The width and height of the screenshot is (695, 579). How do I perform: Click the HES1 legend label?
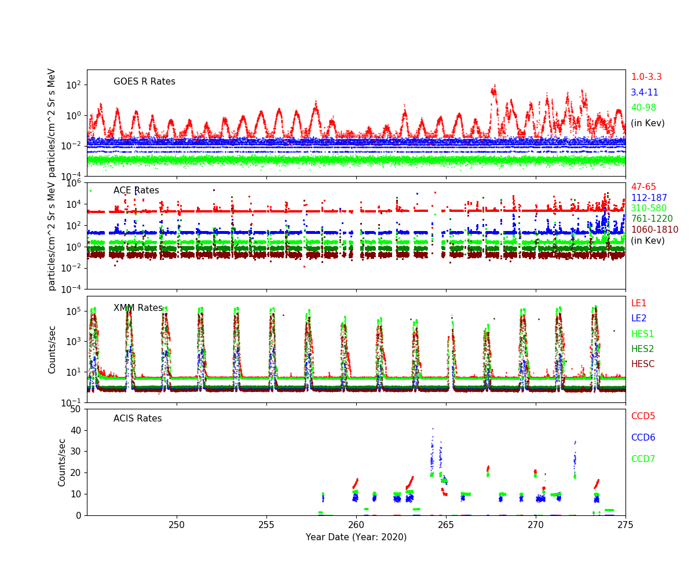click(x=642, y=334)
